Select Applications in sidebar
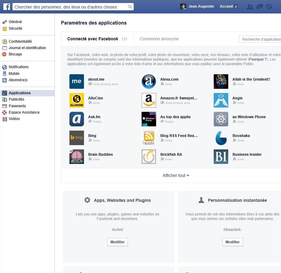This screenshot has height=273, width=281. click(x=27, y=93)
